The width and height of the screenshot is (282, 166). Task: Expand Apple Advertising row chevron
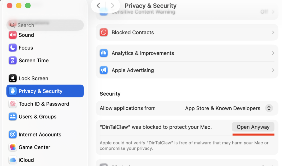pos(273,70)
